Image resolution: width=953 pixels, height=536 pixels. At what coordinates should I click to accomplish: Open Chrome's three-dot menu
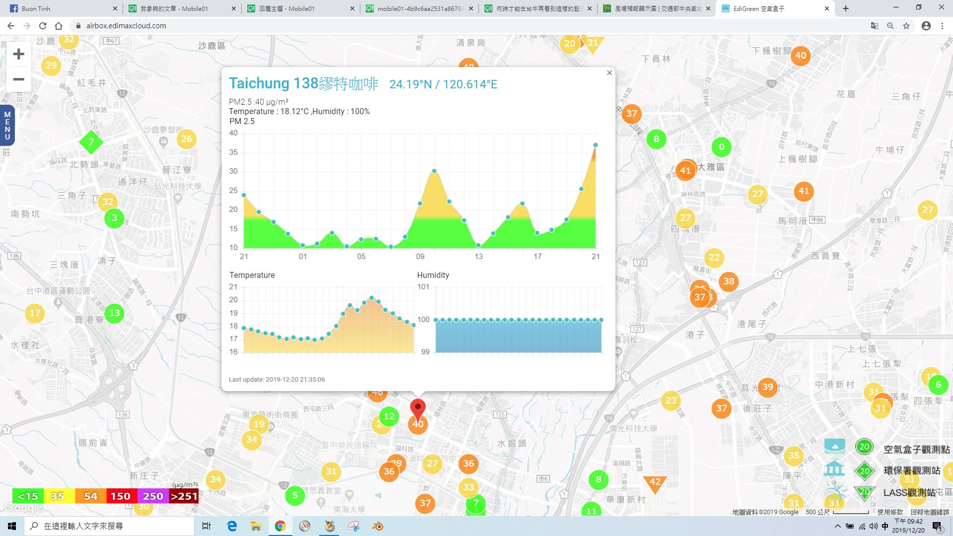point(942,26)
